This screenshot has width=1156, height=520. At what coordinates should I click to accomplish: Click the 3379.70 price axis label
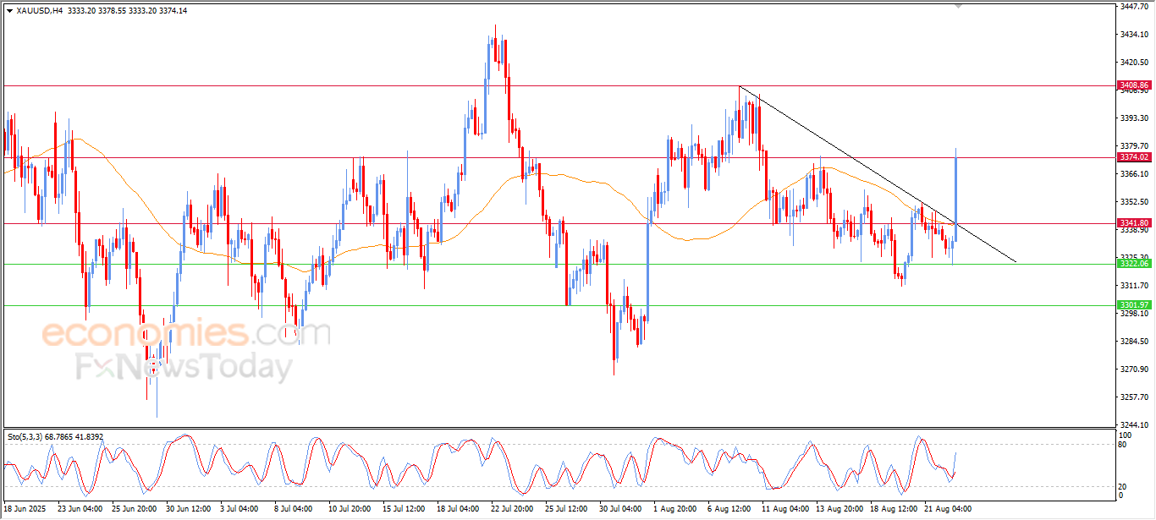pos(1136,146)
